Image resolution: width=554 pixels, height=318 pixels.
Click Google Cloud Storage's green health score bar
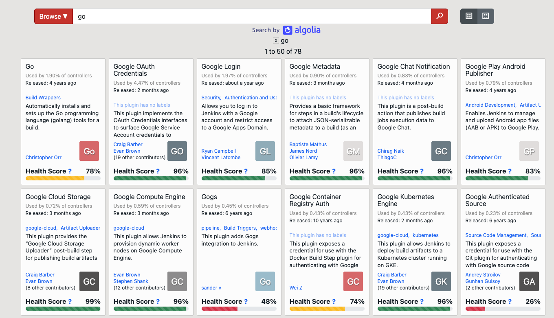63,308
